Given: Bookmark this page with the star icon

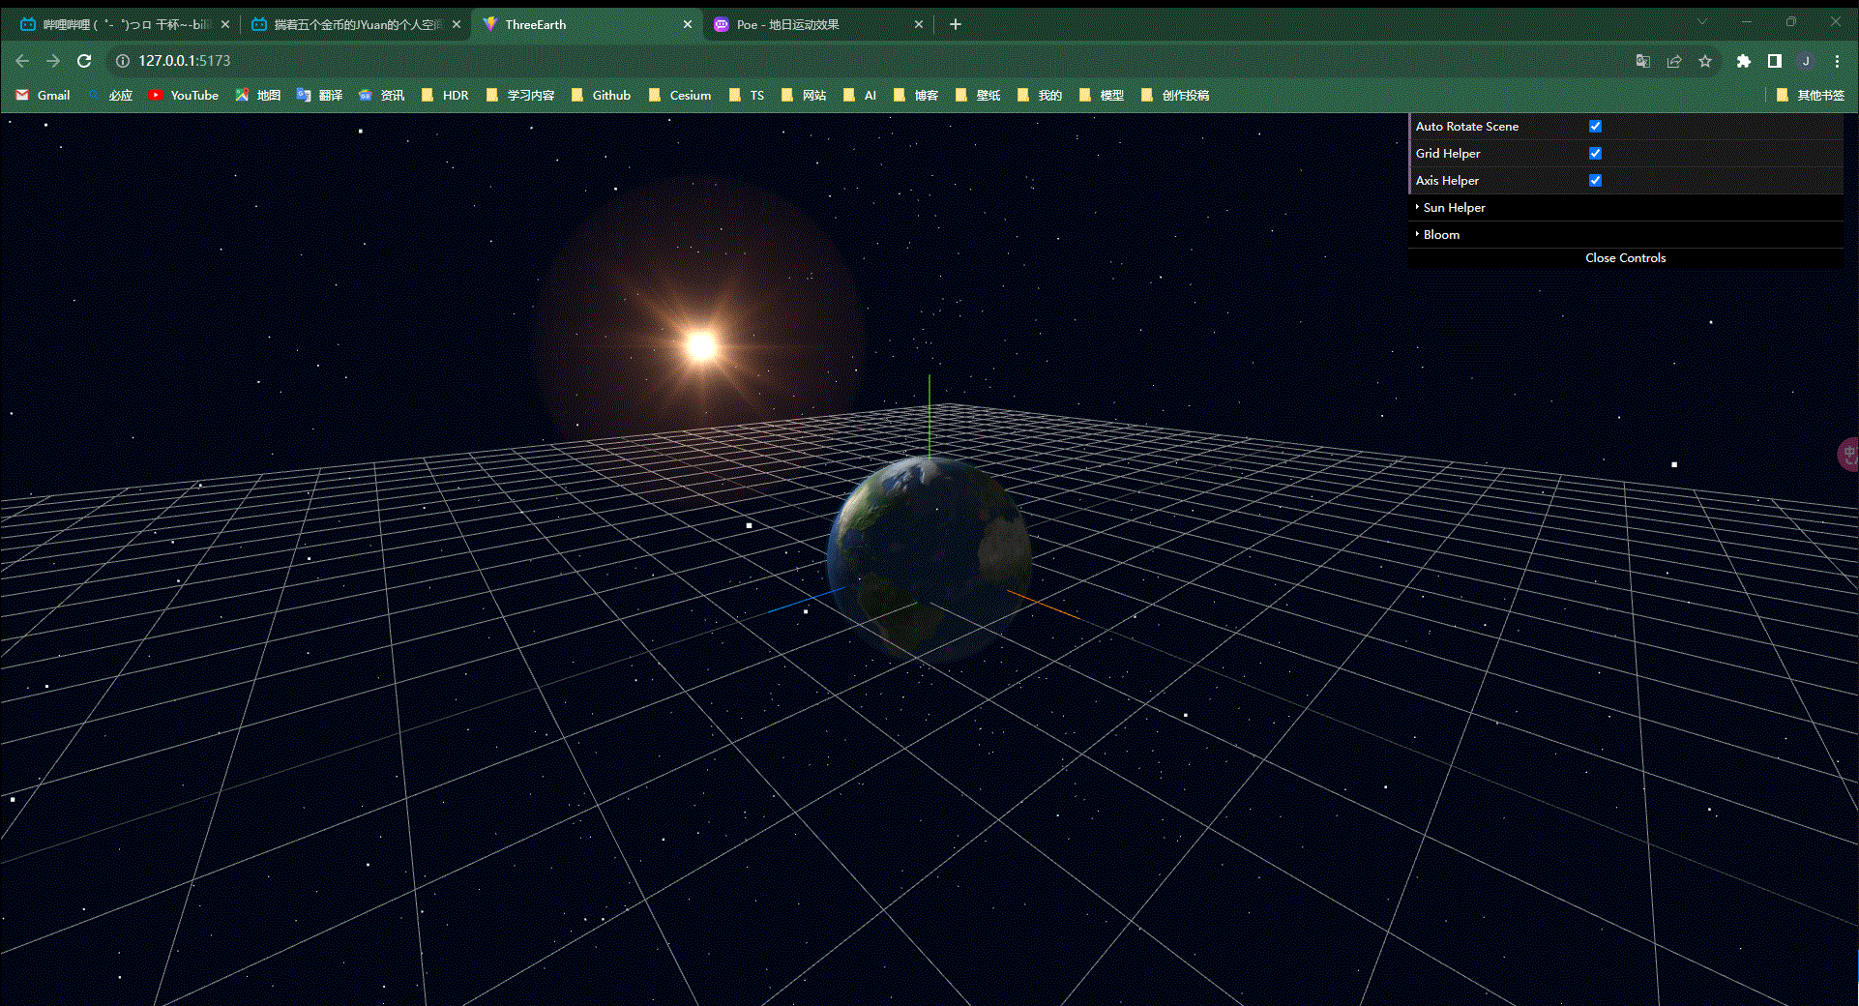Looking at the screenshot, I should click(1705, 61).
